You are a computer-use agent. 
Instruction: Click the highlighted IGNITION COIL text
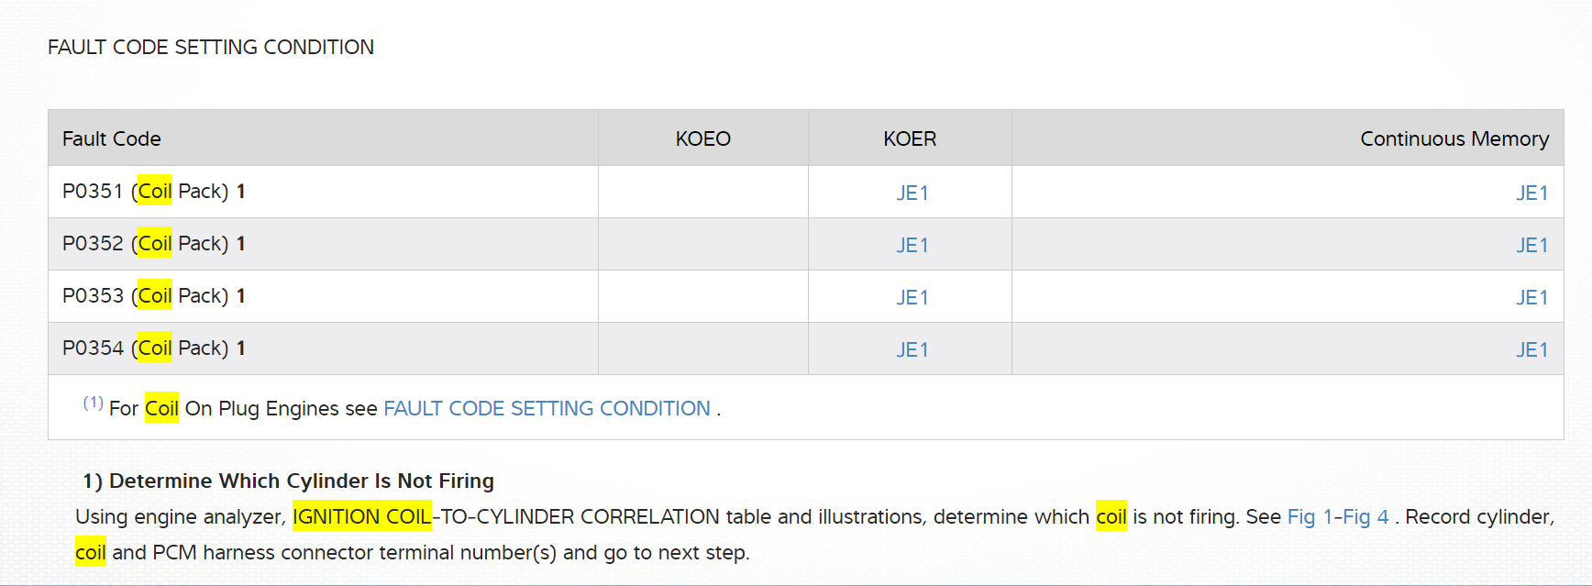(361, 516)
